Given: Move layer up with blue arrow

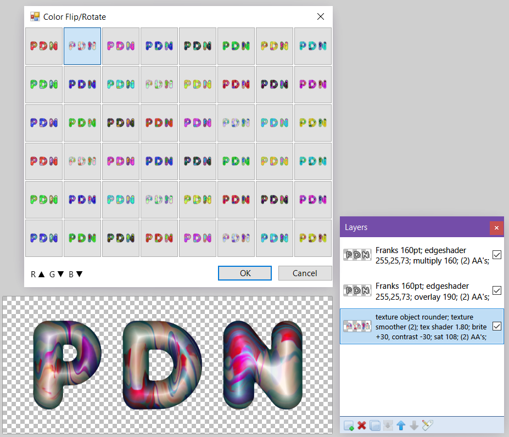Looking at the screenshot, I should tap(401, 425).
